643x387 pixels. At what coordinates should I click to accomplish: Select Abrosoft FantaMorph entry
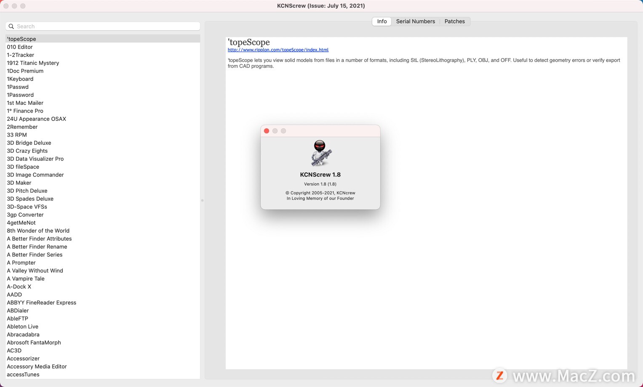103,342
